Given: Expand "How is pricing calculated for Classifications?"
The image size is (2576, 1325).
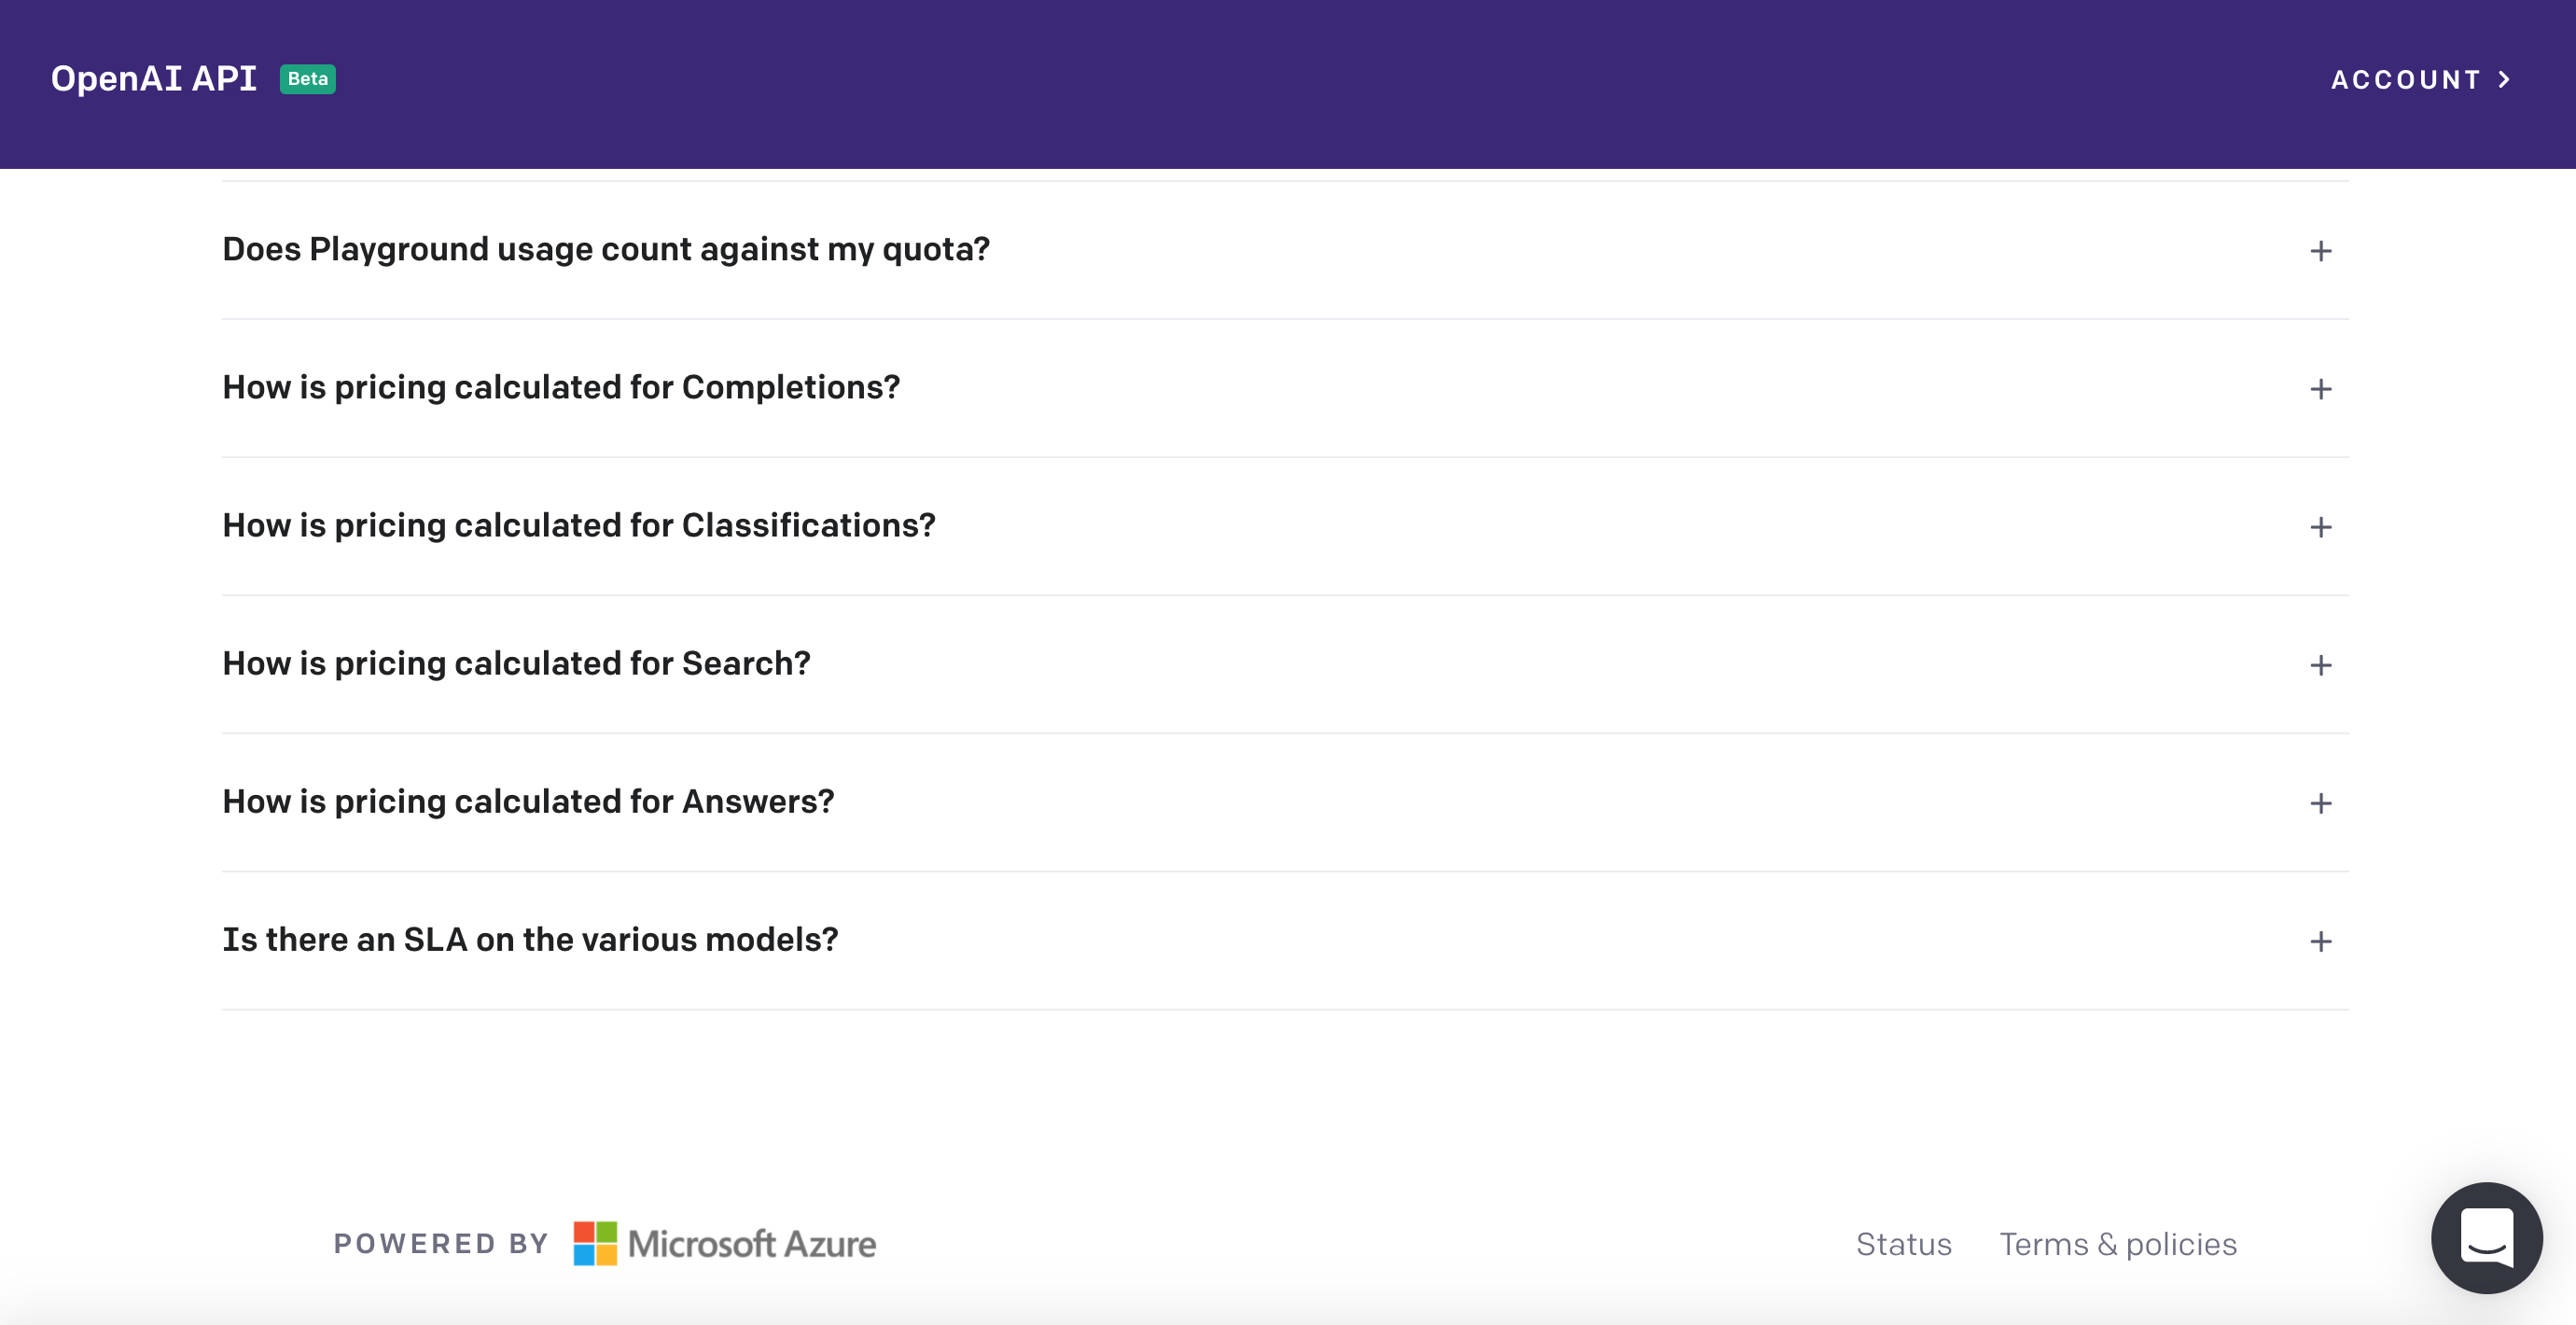Looking at the screenshot, I should (1285, 526).
